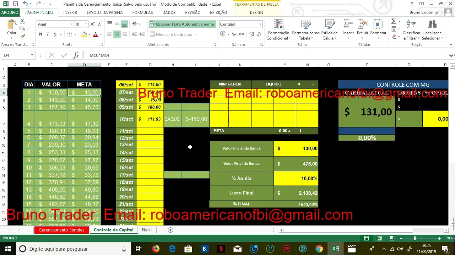The width and height of the screenshot is (455, 255).
Task: Switch to INSERIR ribbon tab
Action: 70,12
